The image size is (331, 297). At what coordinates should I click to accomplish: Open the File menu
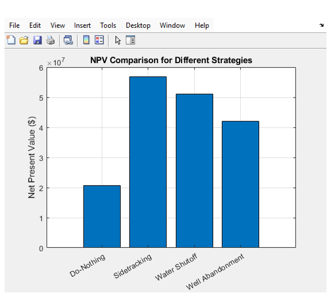14,25
